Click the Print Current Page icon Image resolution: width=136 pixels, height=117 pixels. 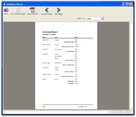click(x=18, y=10)
